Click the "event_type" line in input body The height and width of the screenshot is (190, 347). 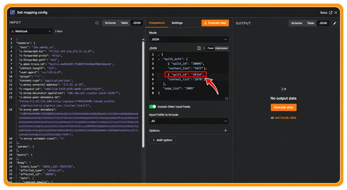47,167
